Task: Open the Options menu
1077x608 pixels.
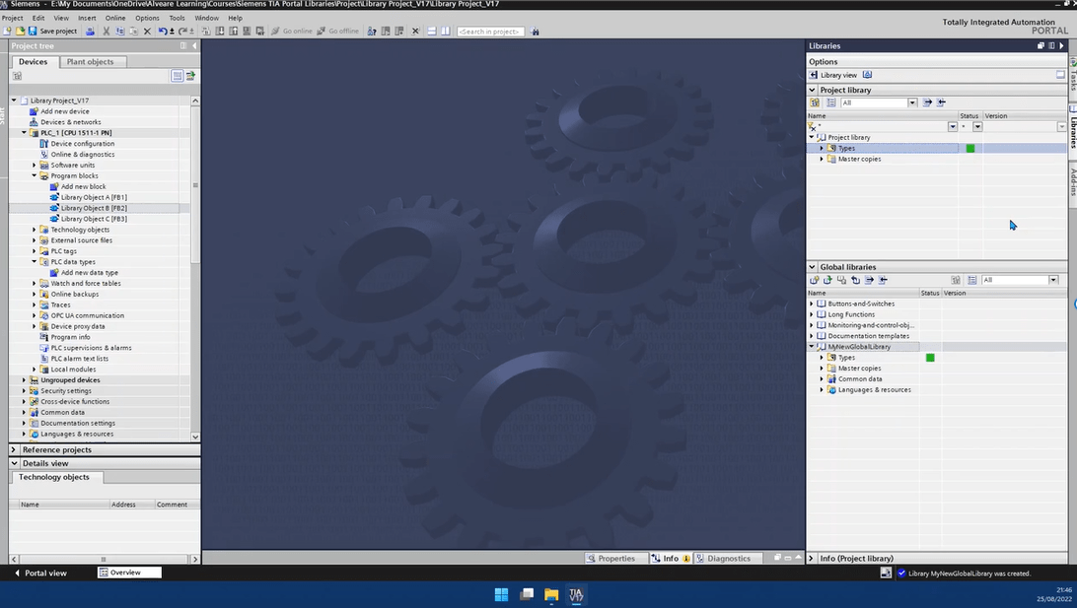Action: (x=147, y=18)
